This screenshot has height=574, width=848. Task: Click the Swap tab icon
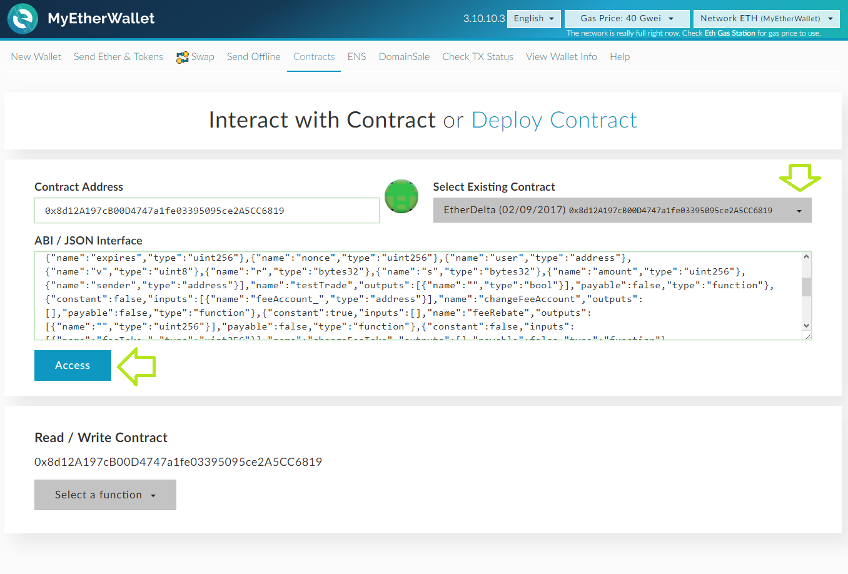(183, 58)
